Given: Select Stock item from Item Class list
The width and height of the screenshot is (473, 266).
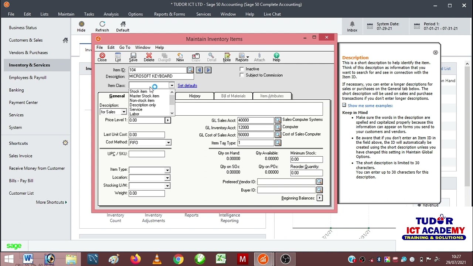Looking at the screenshot, I should pyautogui.click(x=138, y=91).
